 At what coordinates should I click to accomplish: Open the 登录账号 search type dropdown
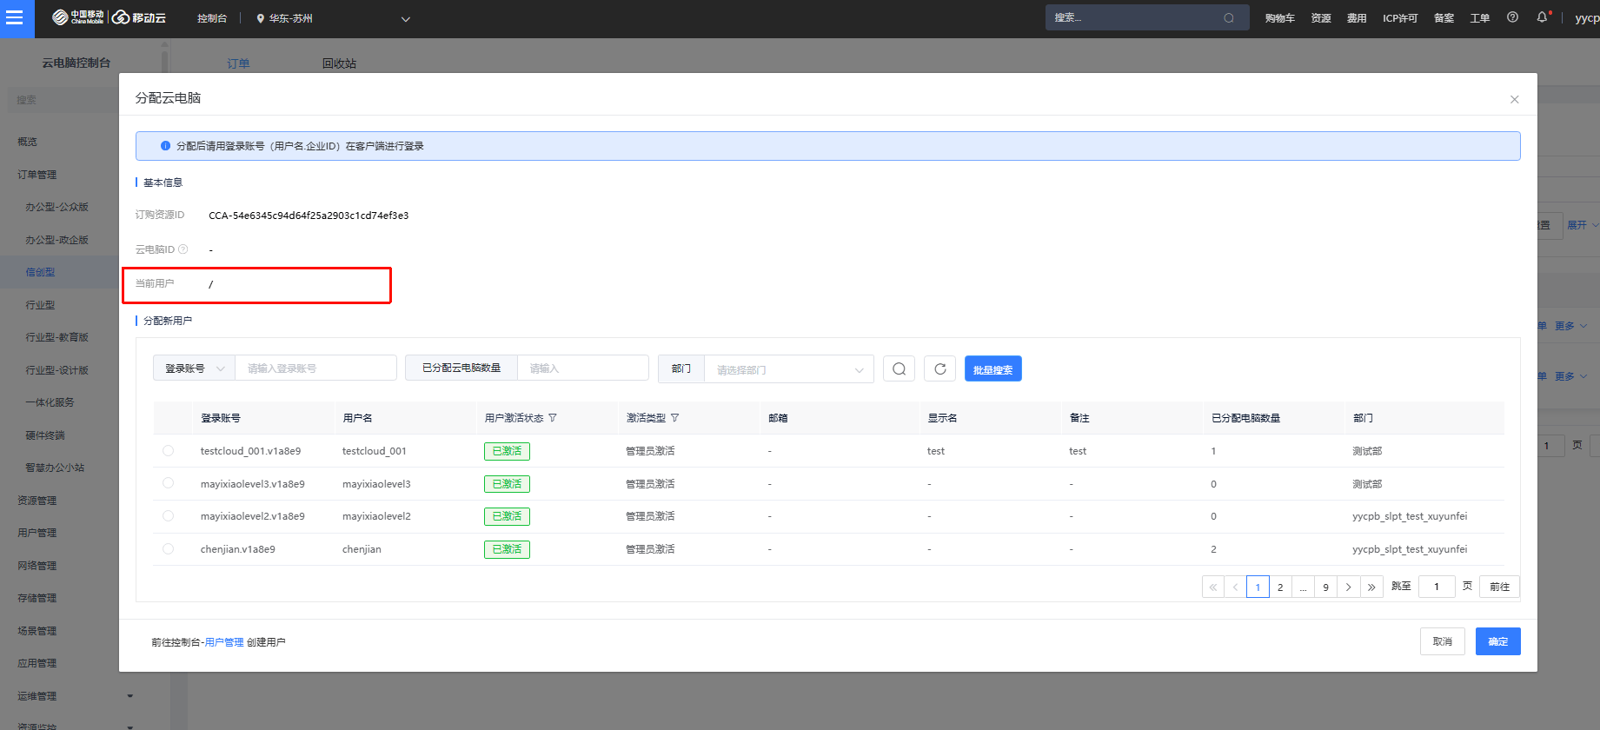click(194, 368)
